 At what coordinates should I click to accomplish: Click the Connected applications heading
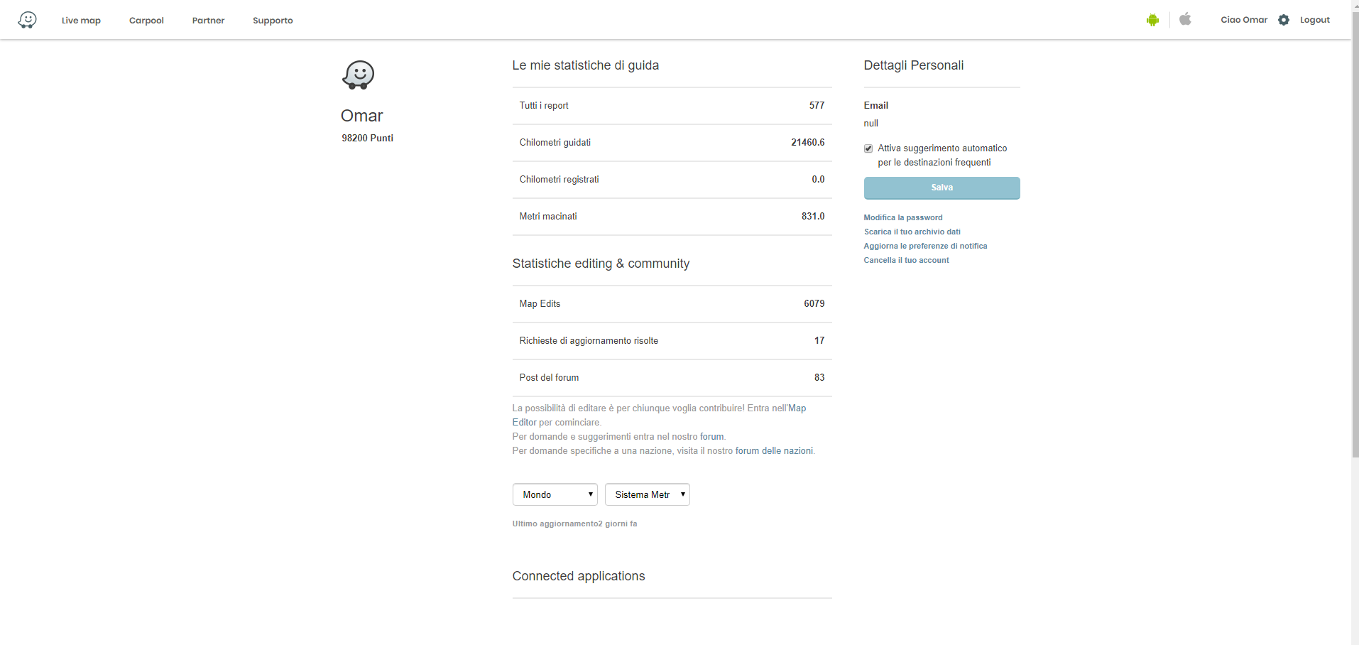[579, 576]
